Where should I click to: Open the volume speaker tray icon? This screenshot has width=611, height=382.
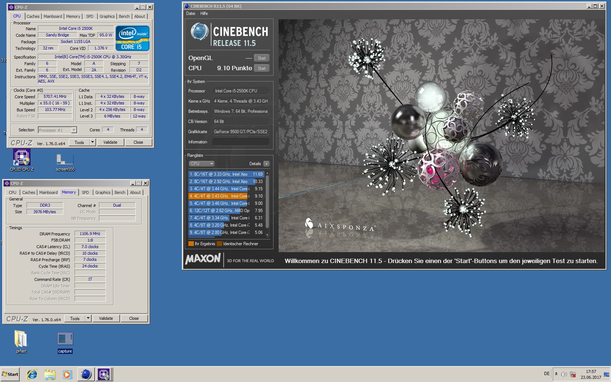(x=564, y=374)
